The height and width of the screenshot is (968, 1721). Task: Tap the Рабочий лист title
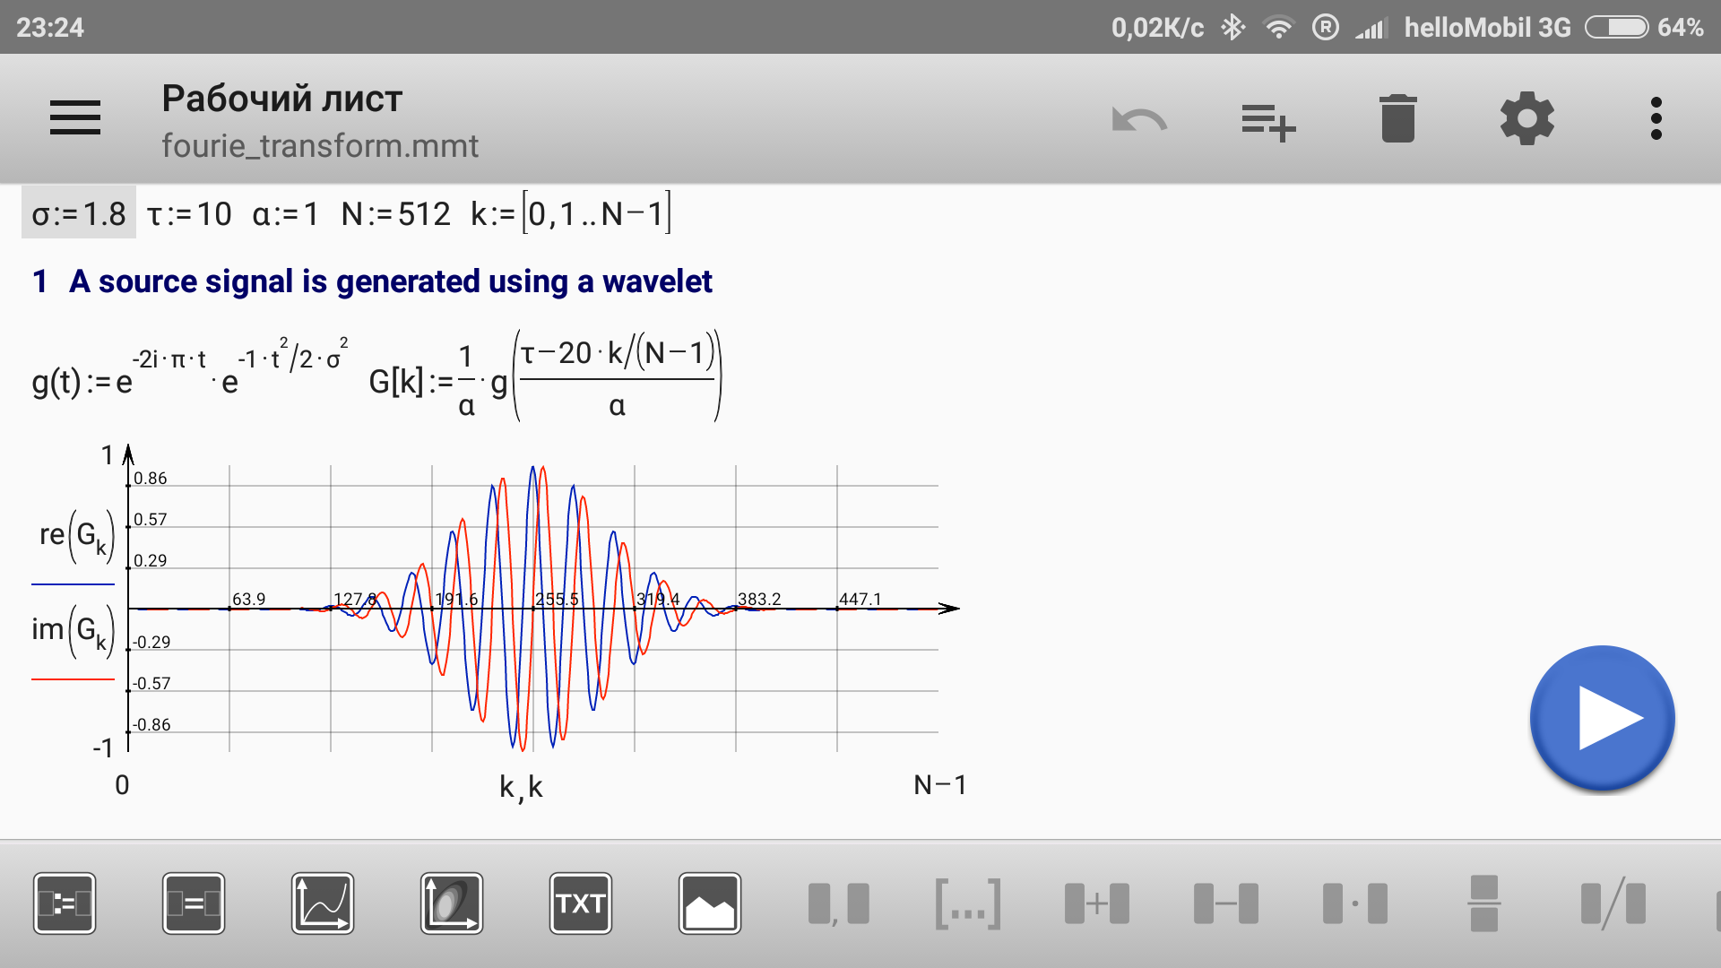point(281,99)
